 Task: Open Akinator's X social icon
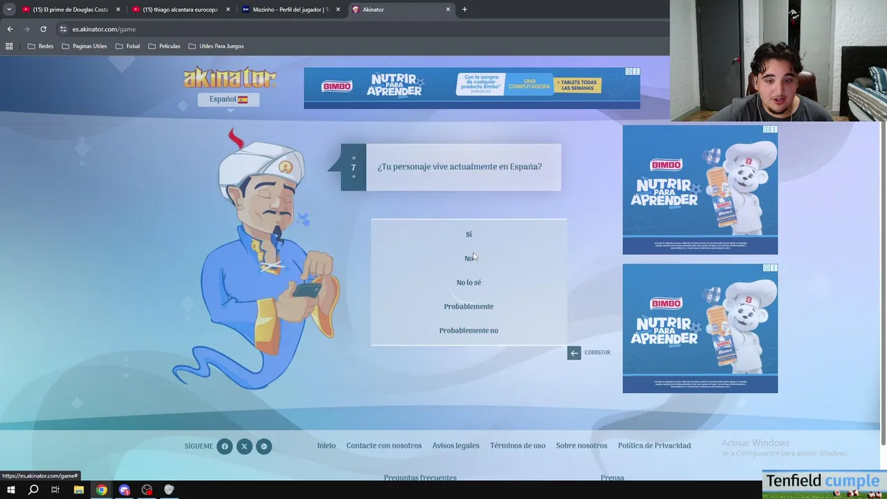244,446
